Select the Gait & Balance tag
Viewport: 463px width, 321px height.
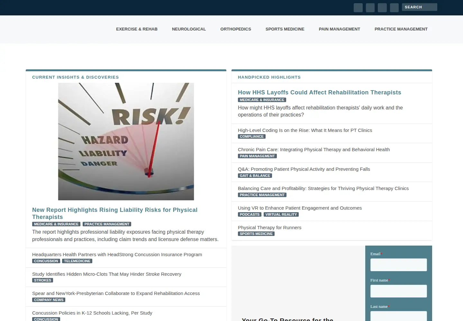click(x=255, y=176)
